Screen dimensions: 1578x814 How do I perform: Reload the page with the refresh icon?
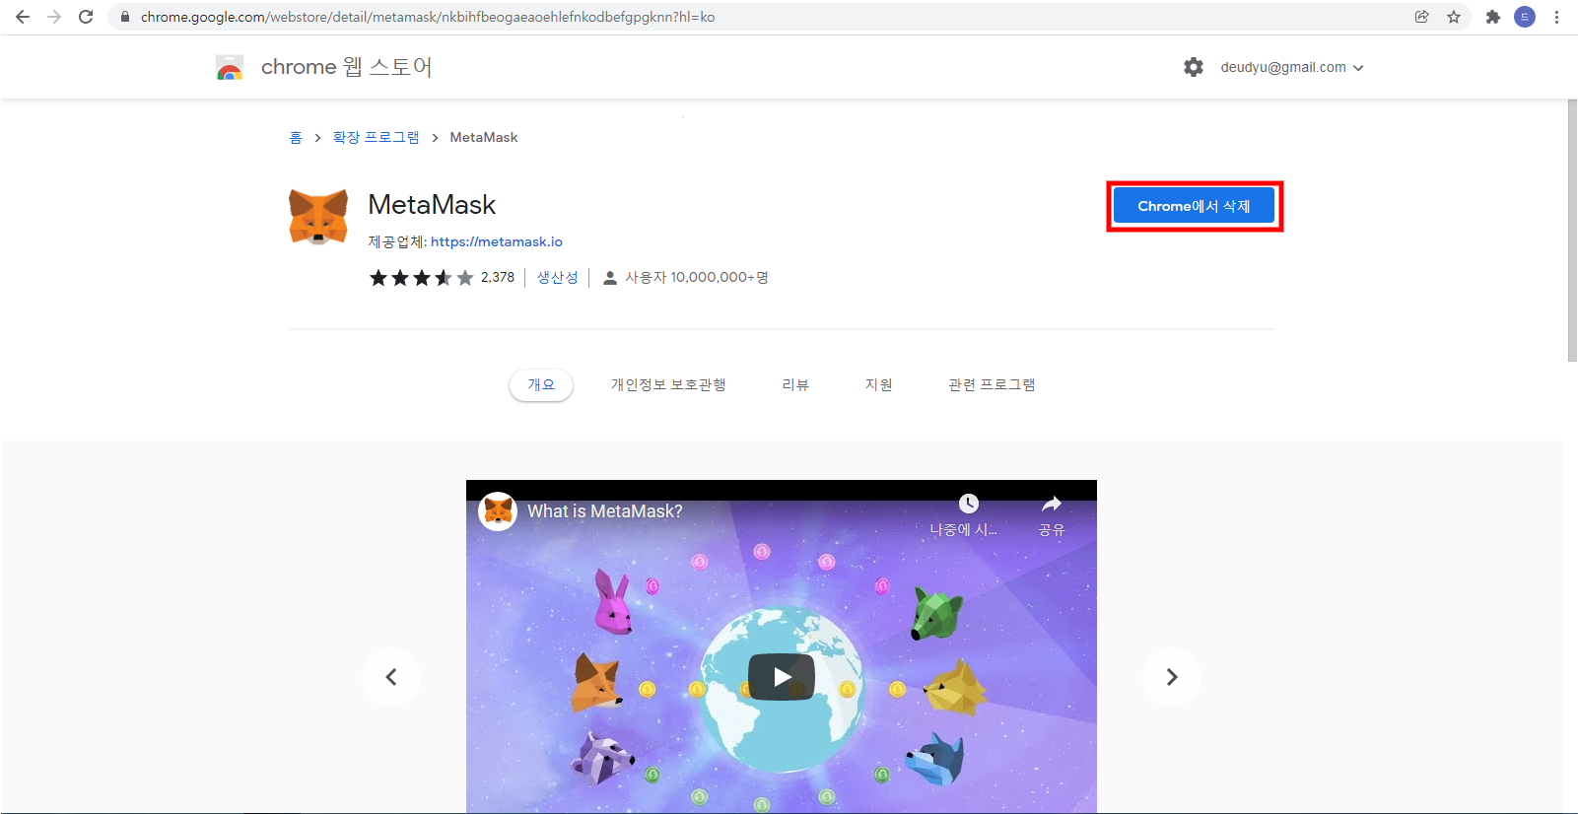pos(86,17)
